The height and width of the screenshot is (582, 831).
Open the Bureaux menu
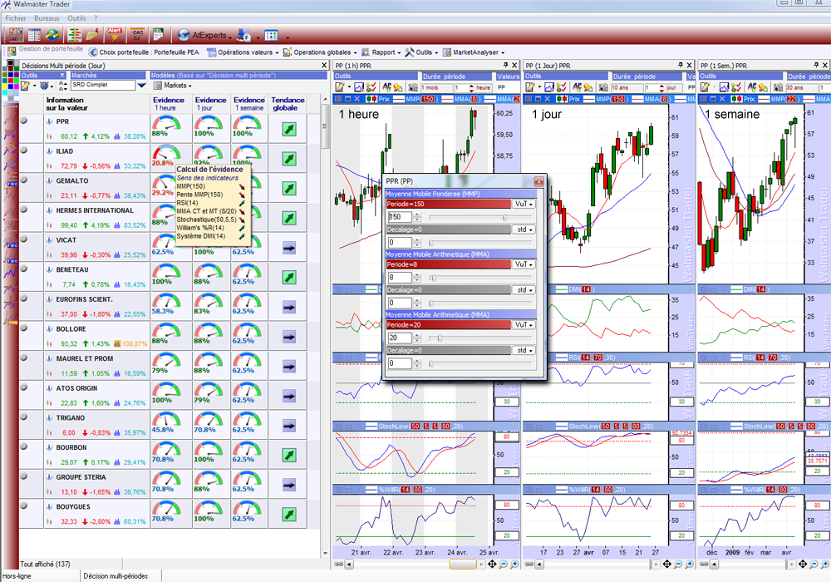(47, 18)
